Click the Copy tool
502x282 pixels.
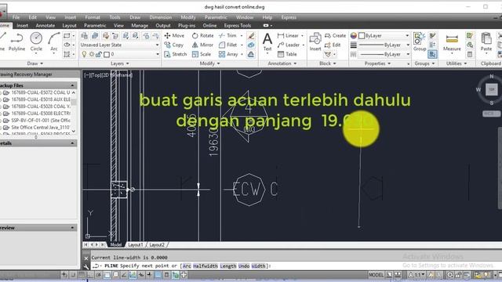point(174,45)
